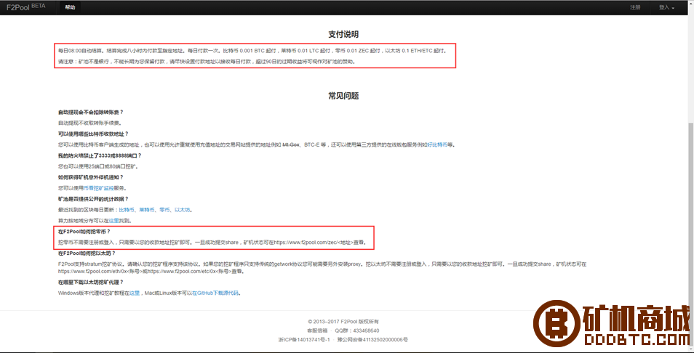The width and height of the screenshot is (694, 353).
Task: Click 这里 link for 算力按地域分布
Action: point(113,221)
